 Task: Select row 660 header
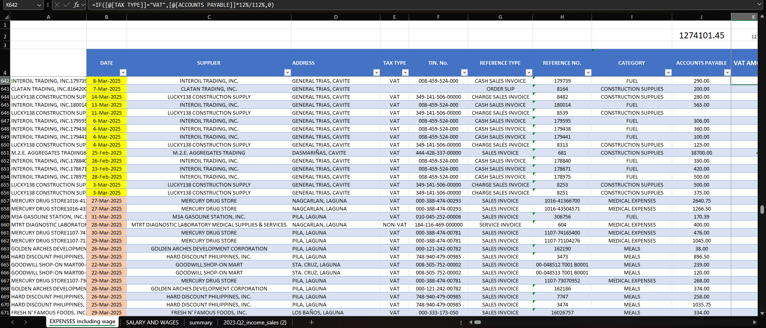(5, 225)
